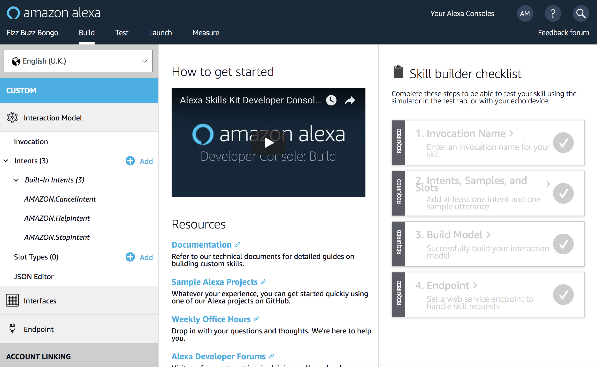Open the ACCOUNT LINKING section
Screen dimensions: 597x367
pyautogui.click(x=79, y=356)
